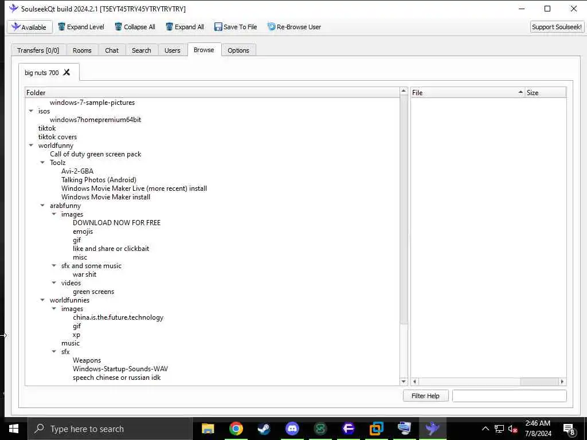Select like and share or clickbait folder
Image resolution: width=587 pixels, height=440 pixels.
(x=111, y=249)
